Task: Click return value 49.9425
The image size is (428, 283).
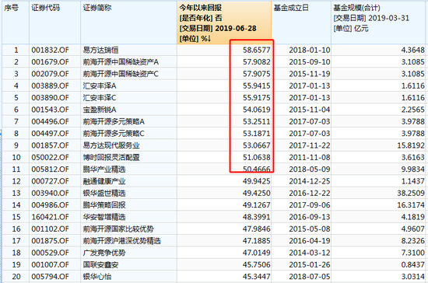Action: click(257, 181)
